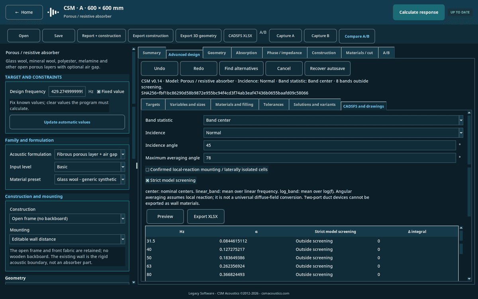Click the α value 0.127275217

point(233,250)
